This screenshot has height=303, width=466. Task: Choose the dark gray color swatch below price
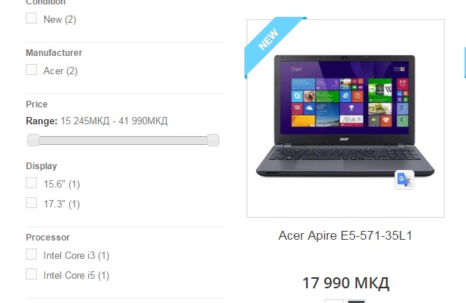[356, 302]
